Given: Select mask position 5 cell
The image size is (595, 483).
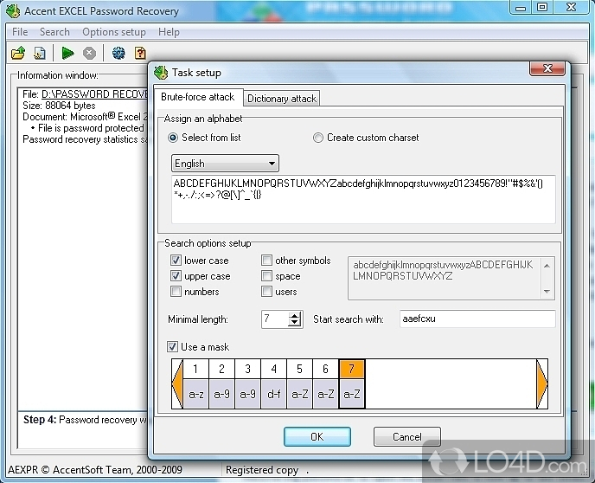Looking at the screenshot, I should [299, 369].
